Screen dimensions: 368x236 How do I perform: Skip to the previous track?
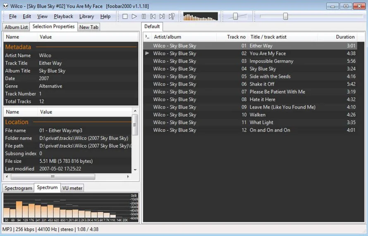(153, 17)
